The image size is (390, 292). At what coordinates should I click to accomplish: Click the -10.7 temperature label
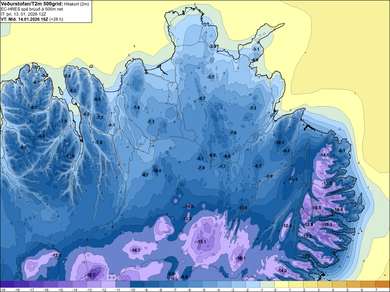coord(305,257)
